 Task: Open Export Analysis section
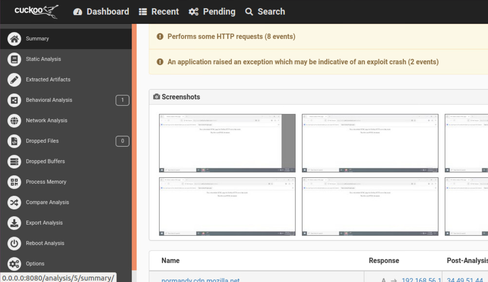(x=44, y=223)
